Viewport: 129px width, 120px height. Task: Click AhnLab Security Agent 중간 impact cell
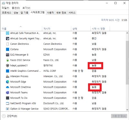click(94, 39)
